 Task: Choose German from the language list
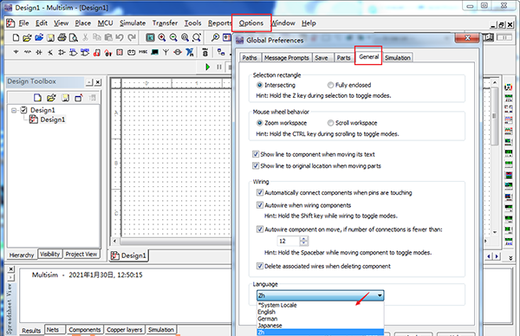coord(321,319)
